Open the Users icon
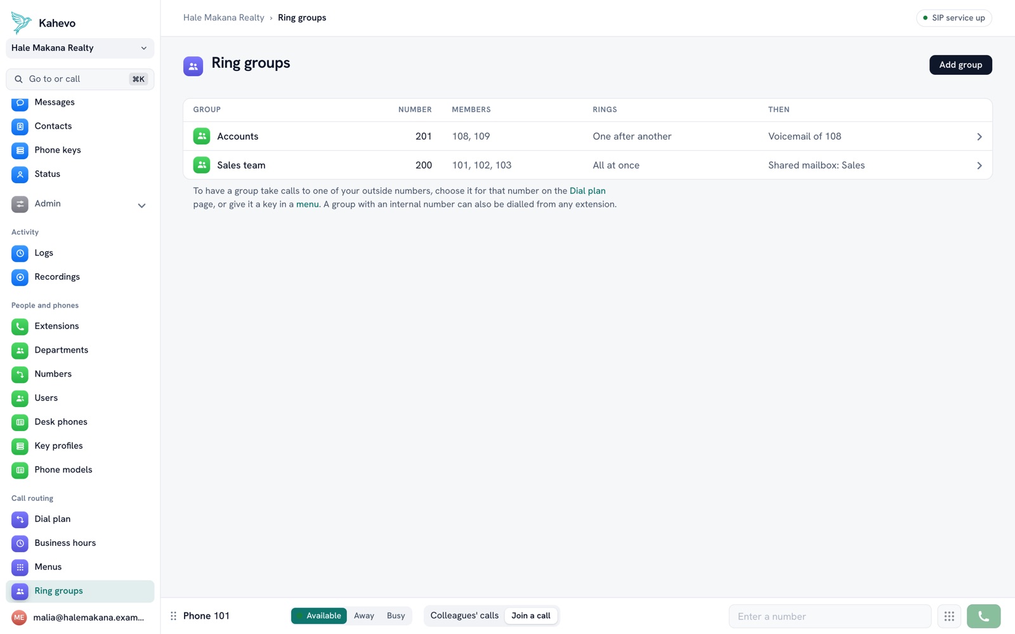Viewport: 1015px width, 634px height. 20,398
